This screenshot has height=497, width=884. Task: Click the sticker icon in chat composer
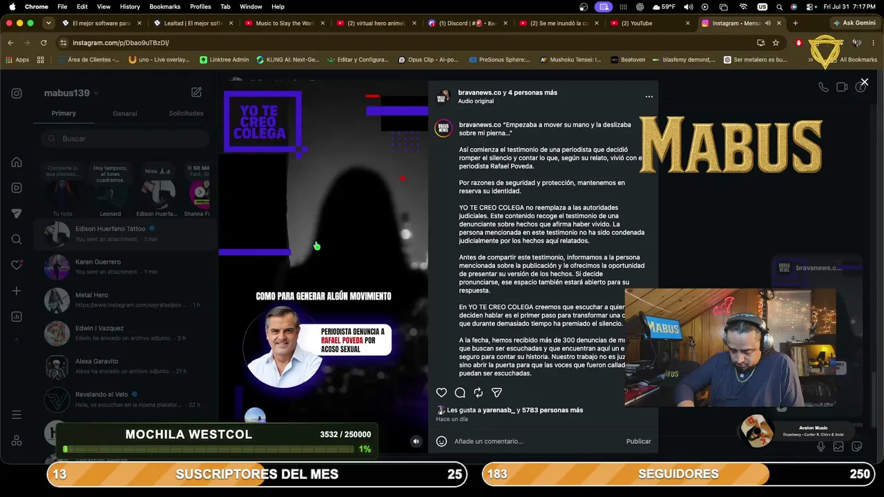click(857, 447)
